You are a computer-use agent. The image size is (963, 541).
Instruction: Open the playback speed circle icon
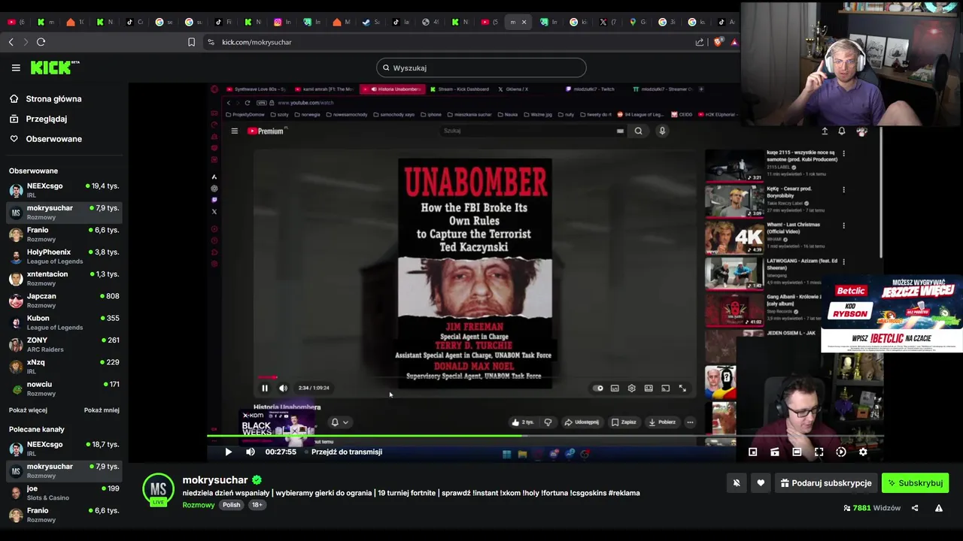[841, 452]
